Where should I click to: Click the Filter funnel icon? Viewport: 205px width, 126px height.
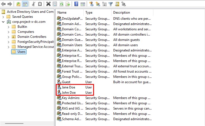110,4
